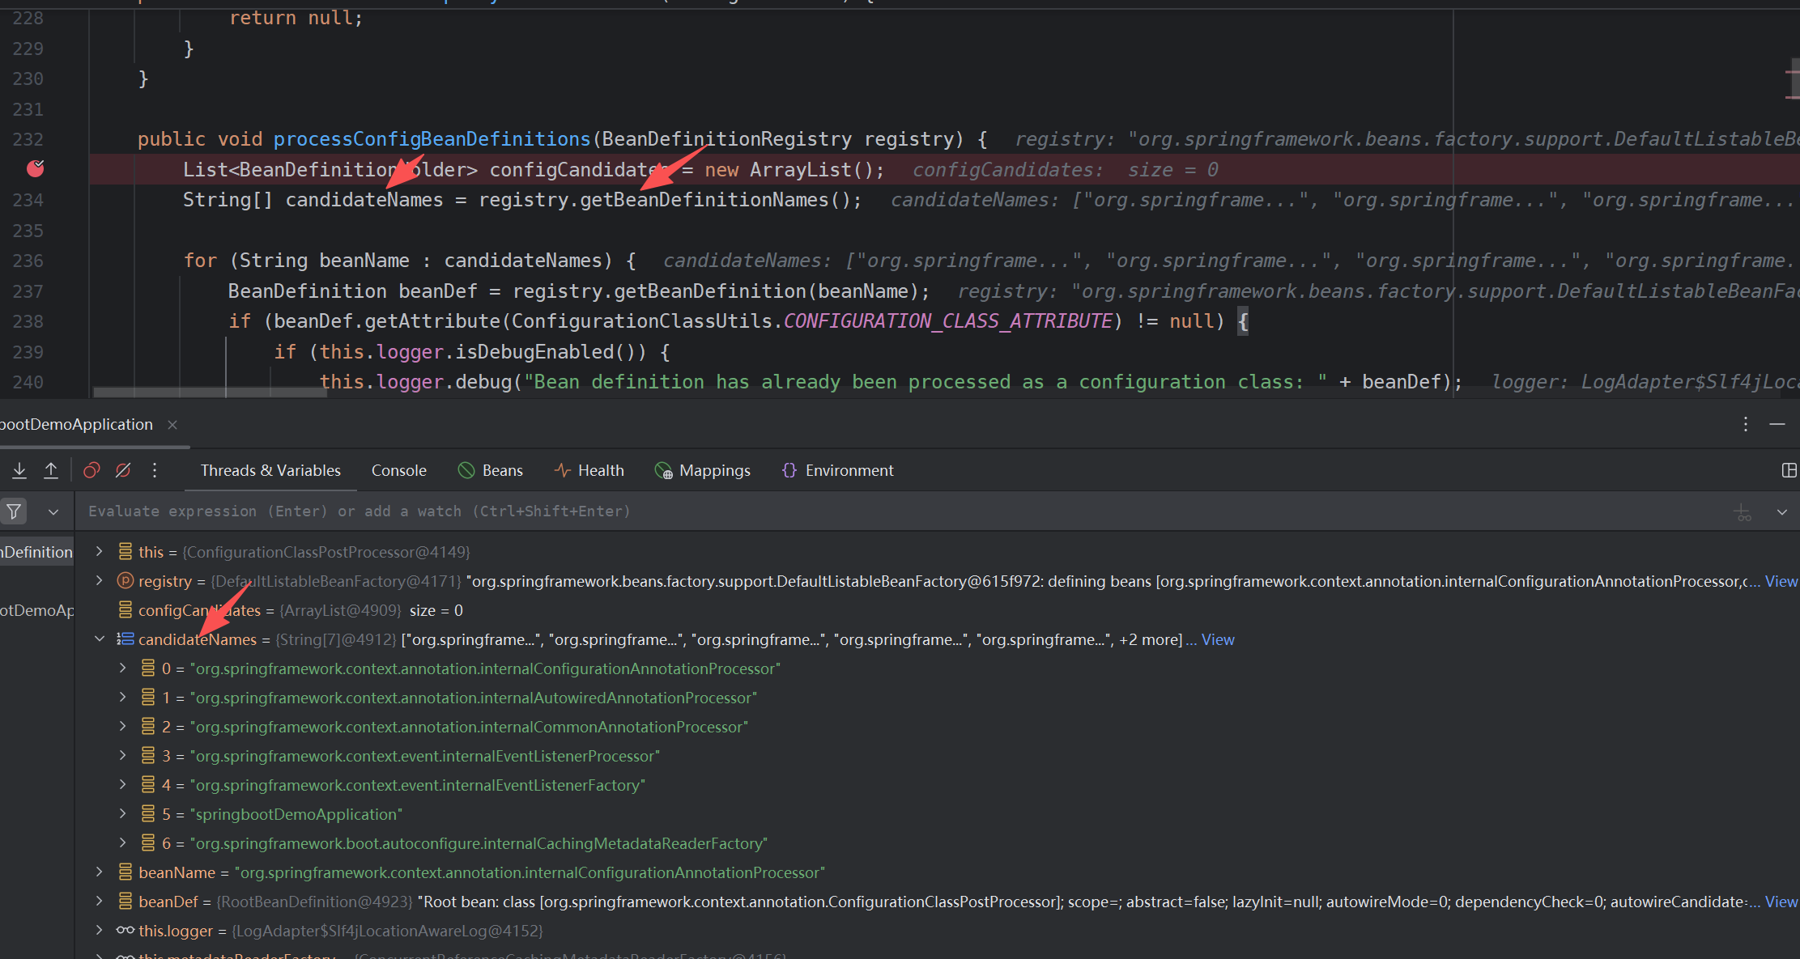Switch to the Environment tab

(849, 470)
